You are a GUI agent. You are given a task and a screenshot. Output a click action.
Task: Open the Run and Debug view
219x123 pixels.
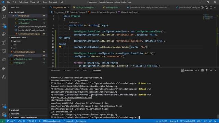tap(4, 34)
